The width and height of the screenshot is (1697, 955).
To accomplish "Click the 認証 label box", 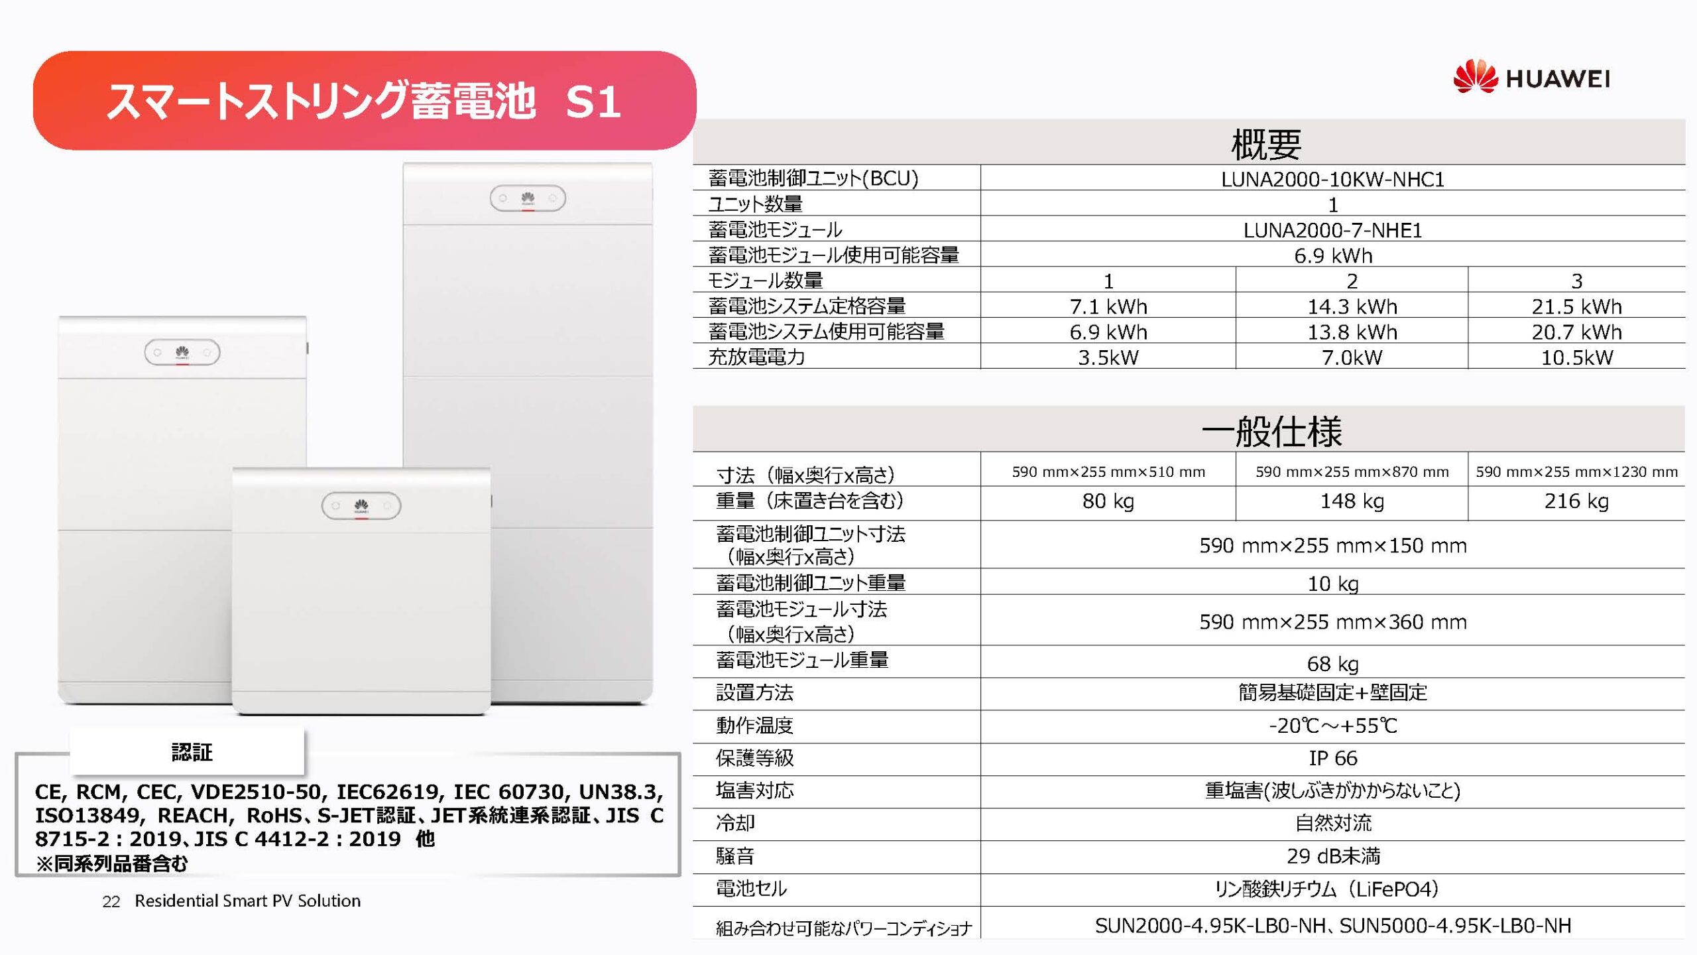I will 187,751.
